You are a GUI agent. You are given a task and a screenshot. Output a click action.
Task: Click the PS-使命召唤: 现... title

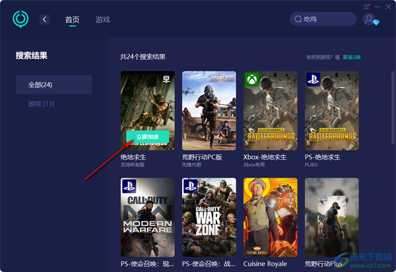147,264
